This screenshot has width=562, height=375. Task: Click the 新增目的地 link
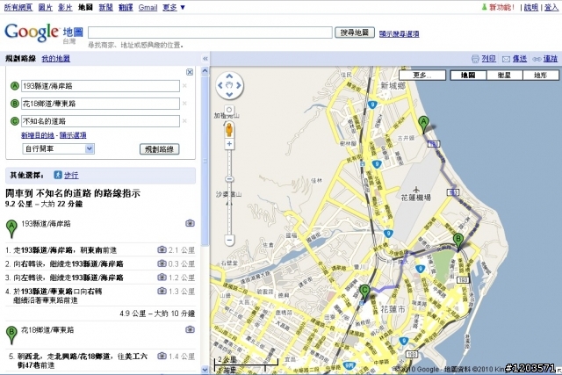pyautogui.click(x=38, y=135)
